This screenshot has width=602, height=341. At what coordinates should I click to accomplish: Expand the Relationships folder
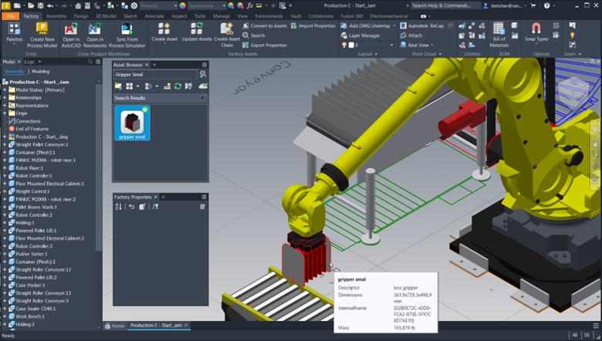point(5,97)
